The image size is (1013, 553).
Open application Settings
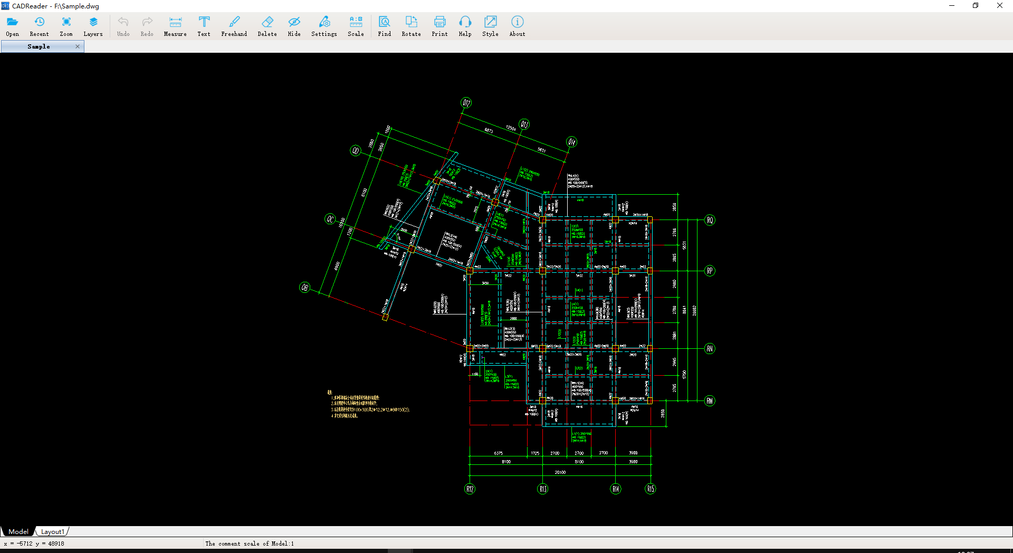tap(323, 25)
